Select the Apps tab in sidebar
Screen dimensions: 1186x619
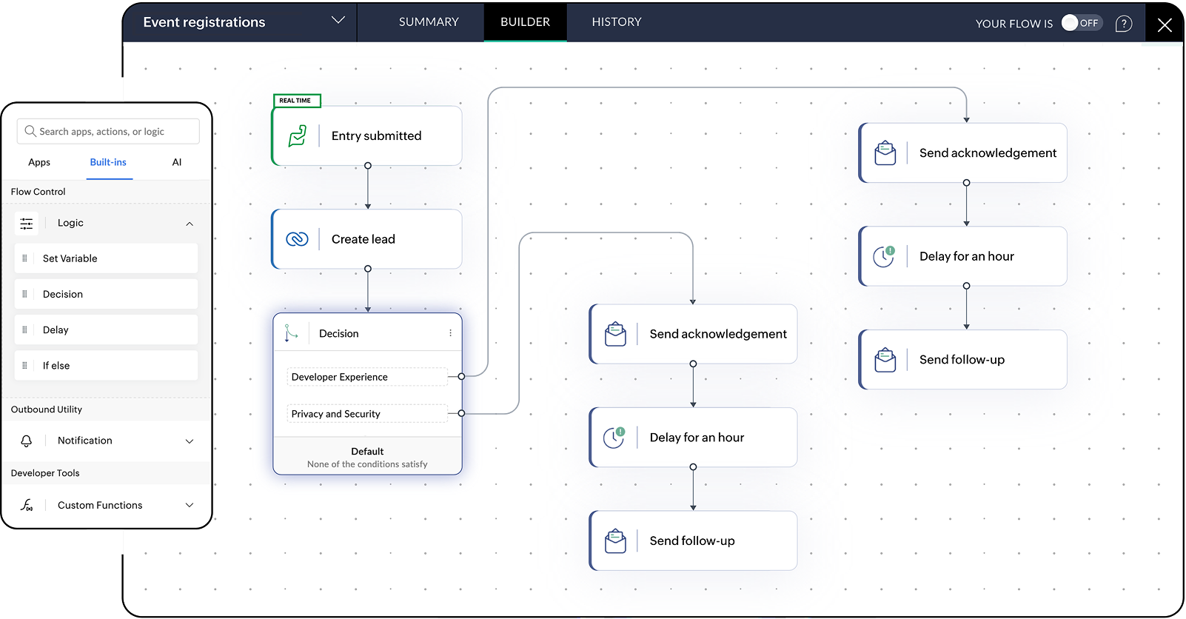pos(39,162)
